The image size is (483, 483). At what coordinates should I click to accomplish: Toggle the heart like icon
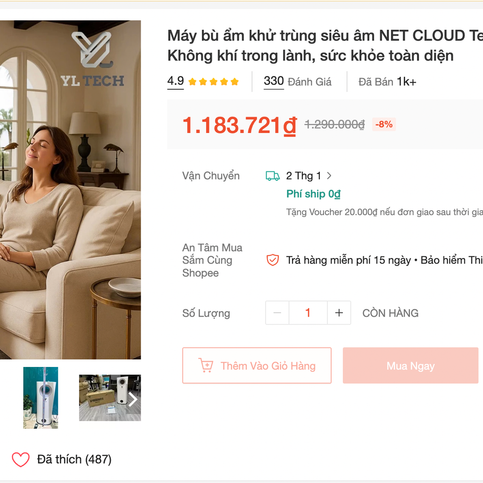[x=21, y=459]
